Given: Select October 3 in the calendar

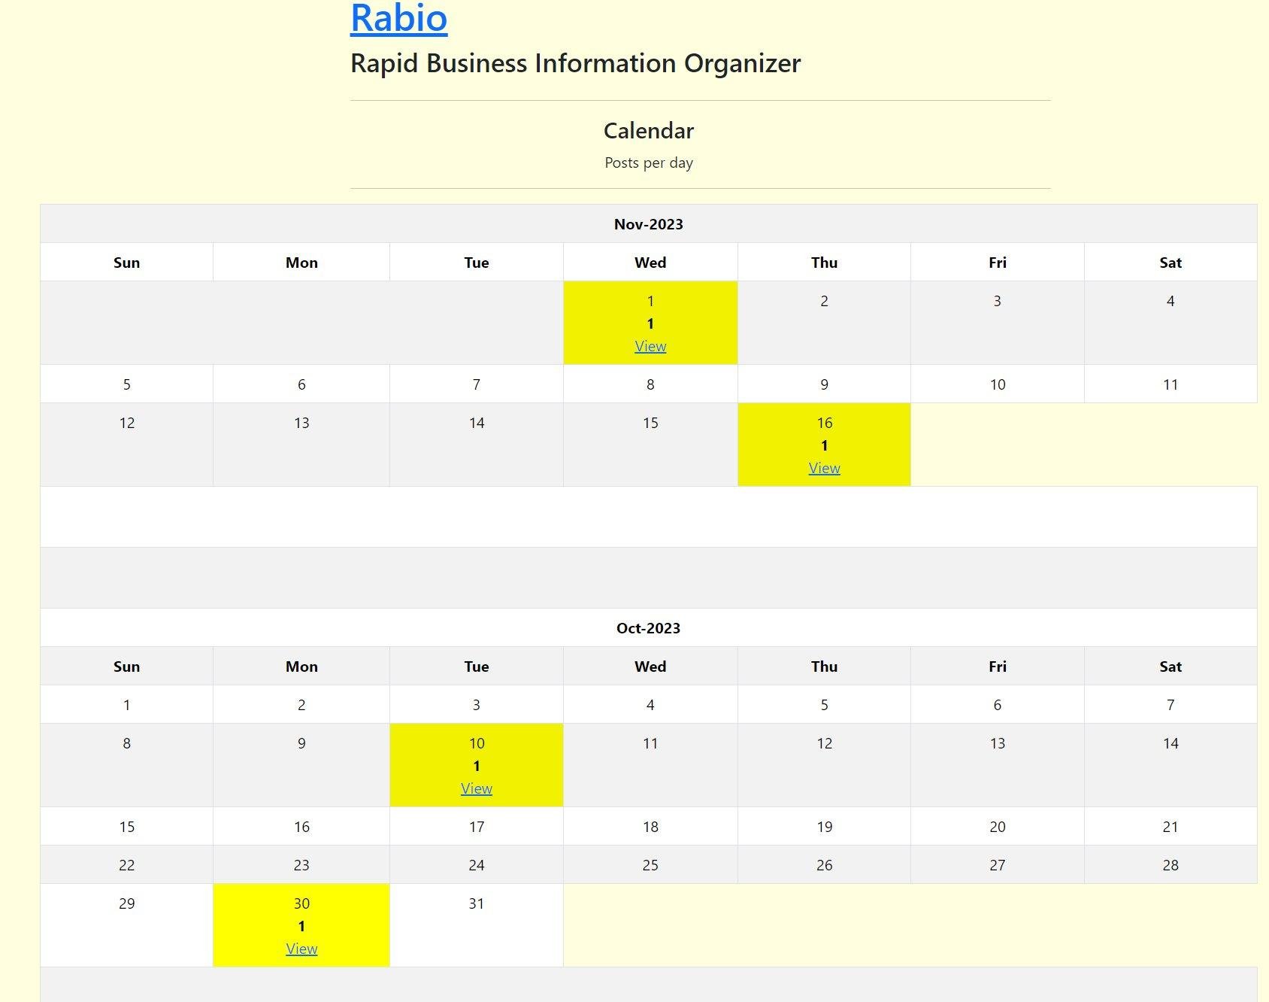Looking at the screenshot, I should coord(477,705).
